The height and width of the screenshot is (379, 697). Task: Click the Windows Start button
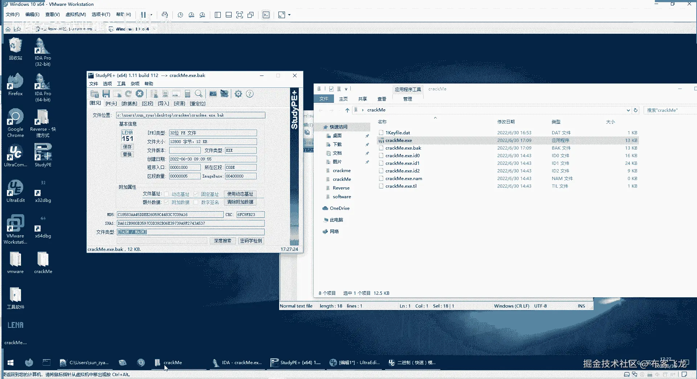tap(11, 363)
